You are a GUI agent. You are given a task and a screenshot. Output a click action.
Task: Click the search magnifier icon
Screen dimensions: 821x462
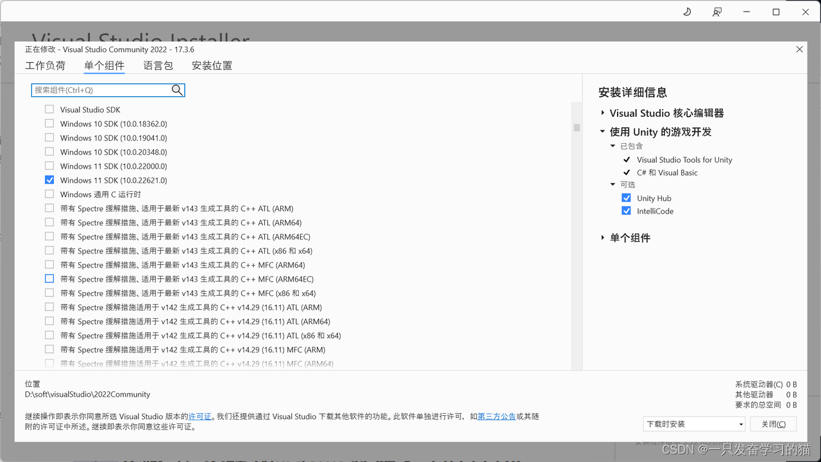tap(177, 90)
